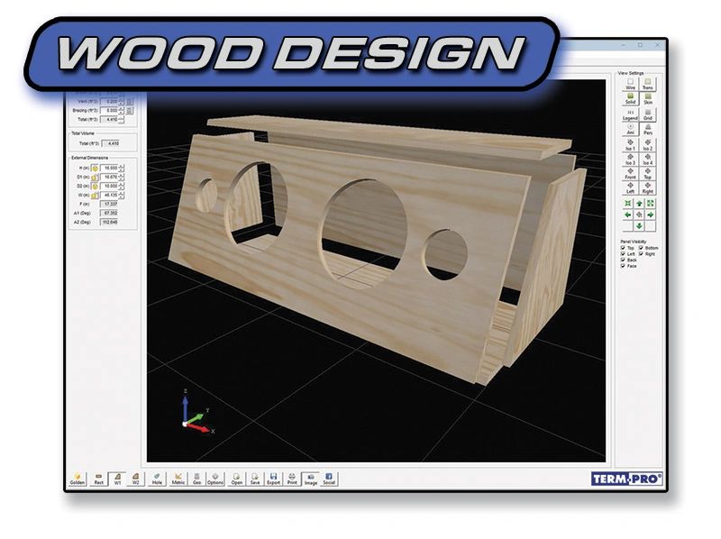Capture the view with the Image button
The height and width of the screenshot is (539, 721).
click(x=310, y=479)
